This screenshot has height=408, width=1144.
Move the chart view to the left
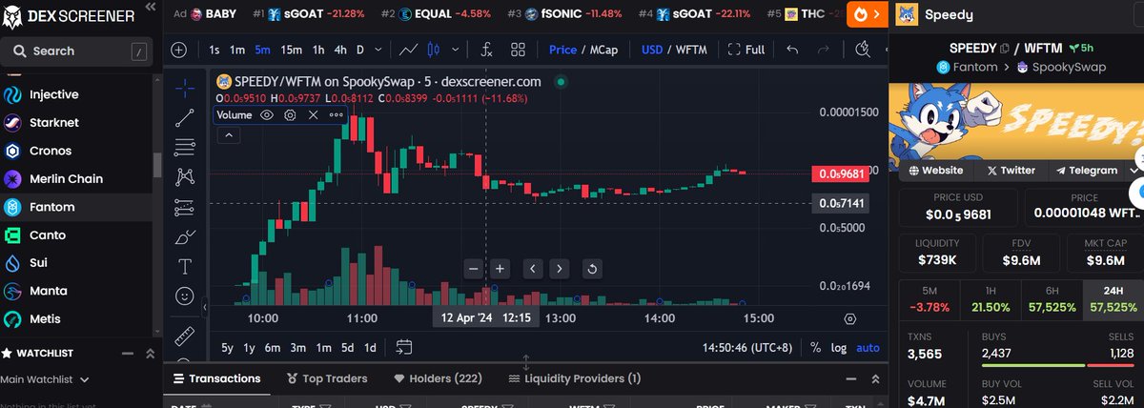[x=533, y=269]
